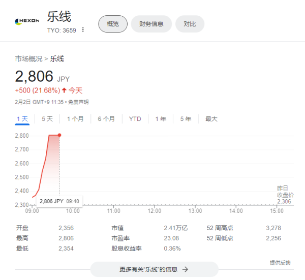Select the YTD chart range
305x280 pixels.
click(x=135, y=119)
